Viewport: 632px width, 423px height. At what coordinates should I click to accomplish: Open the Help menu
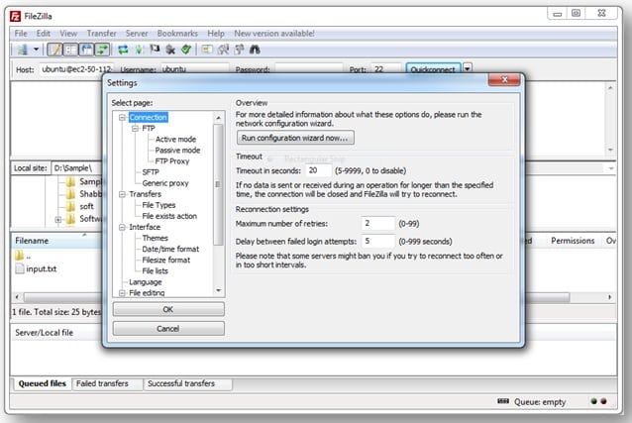pos(216,34)
